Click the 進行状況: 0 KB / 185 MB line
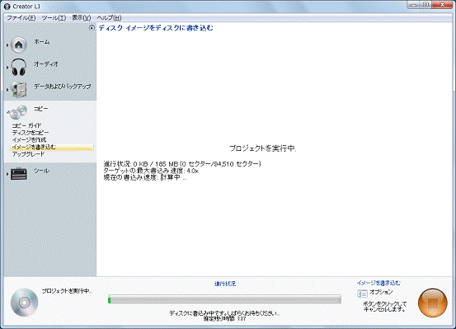This screenshot has height=329, width=456. pos(182,164)
